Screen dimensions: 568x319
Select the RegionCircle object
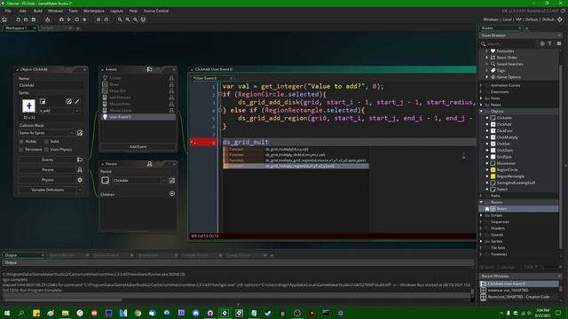pos(507,170)
